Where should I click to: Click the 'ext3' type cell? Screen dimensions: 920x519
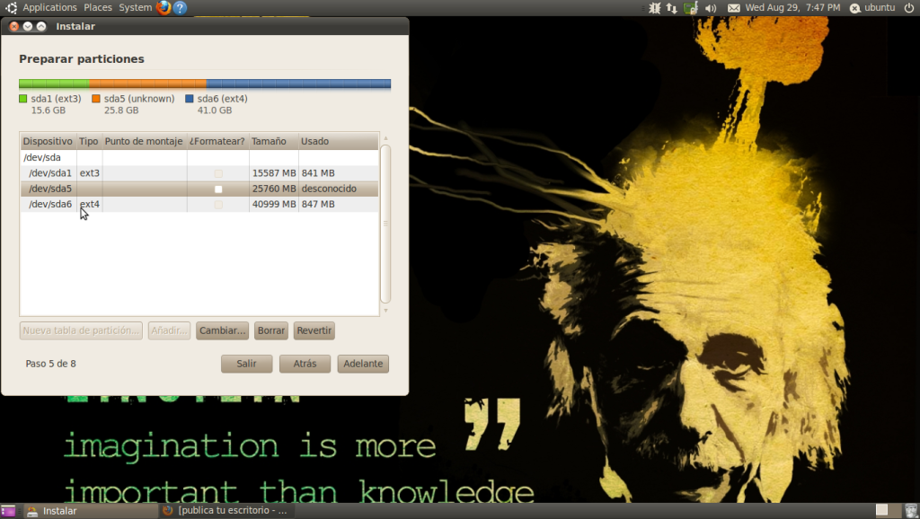click(x=90, y=173)
